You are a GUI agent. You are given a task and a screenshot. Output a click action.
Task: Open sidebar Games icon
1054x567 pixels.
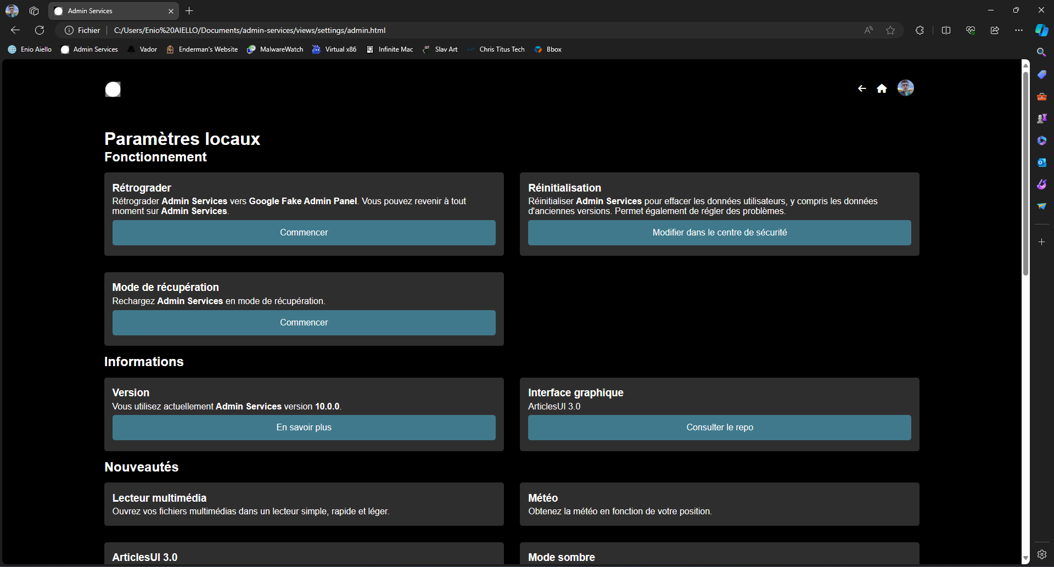point(1041,119)
